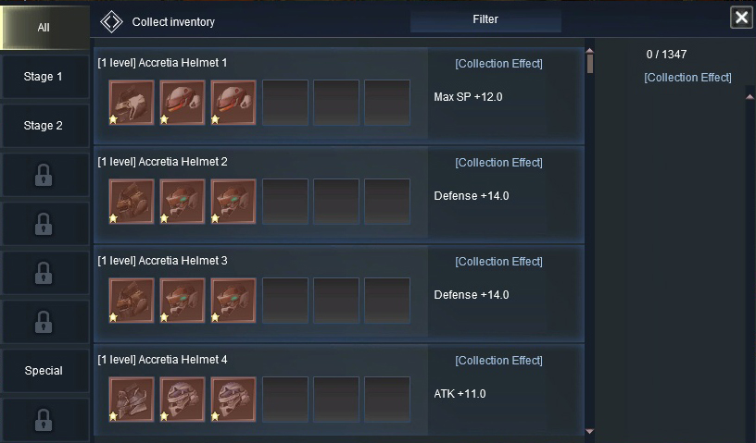Switch to the All tab
This screenshot has height=443, width=756.
point(44,28)
